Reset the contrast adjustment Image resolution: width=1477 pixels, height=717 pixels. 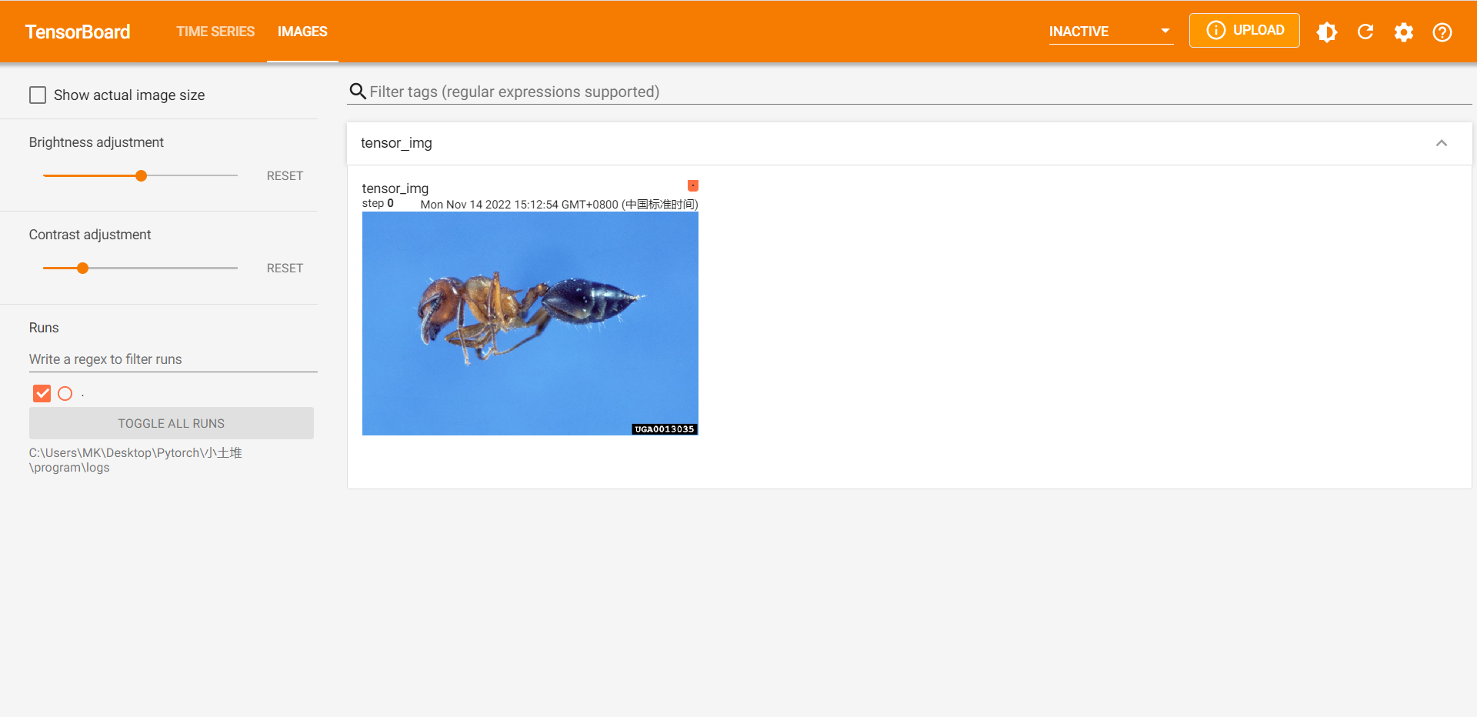pos(285,268)
